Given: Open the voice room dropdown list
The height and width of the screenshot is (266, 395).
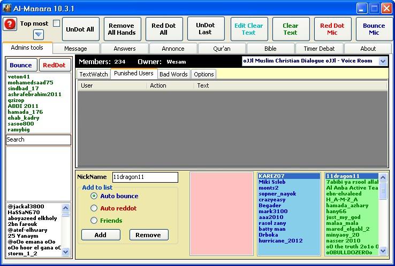Looking at the screenshot, I should [383, 61].
